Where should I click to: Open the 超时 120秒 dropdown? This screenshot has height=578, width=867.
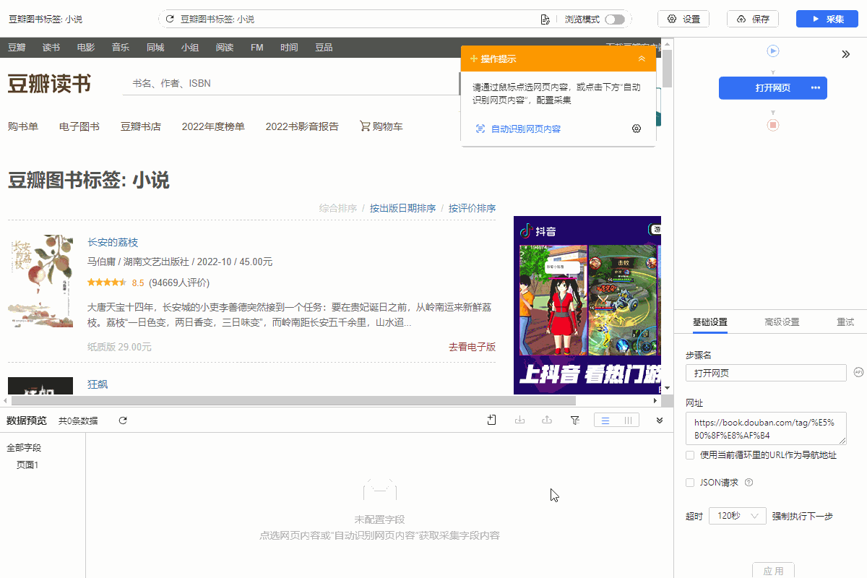point(738,516)
